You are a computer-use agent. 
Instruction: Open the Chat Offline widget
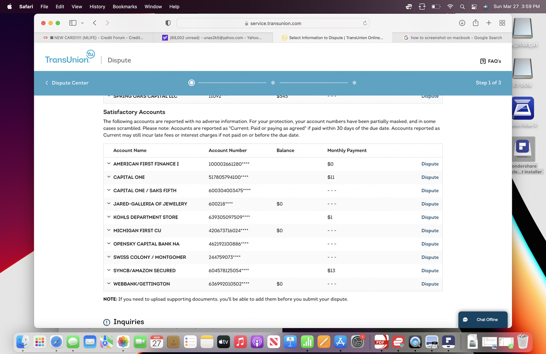point(483,319)
